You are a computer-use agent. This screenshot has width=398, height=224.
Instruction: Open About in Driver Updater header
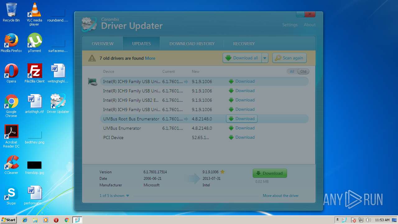coord(310,25)
